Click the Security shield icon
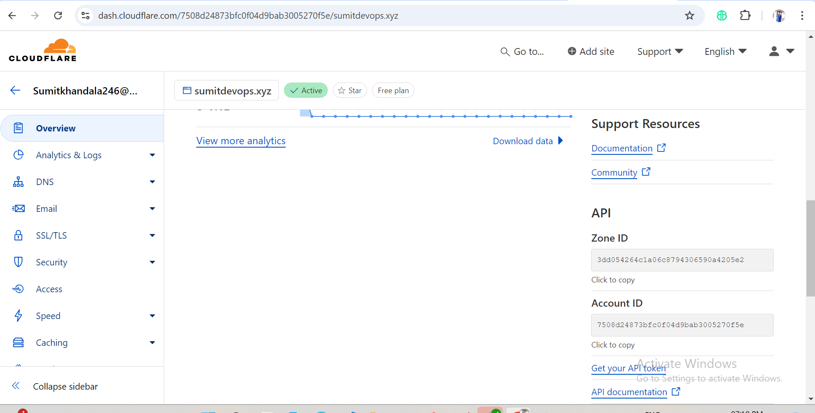 (18, 262)
